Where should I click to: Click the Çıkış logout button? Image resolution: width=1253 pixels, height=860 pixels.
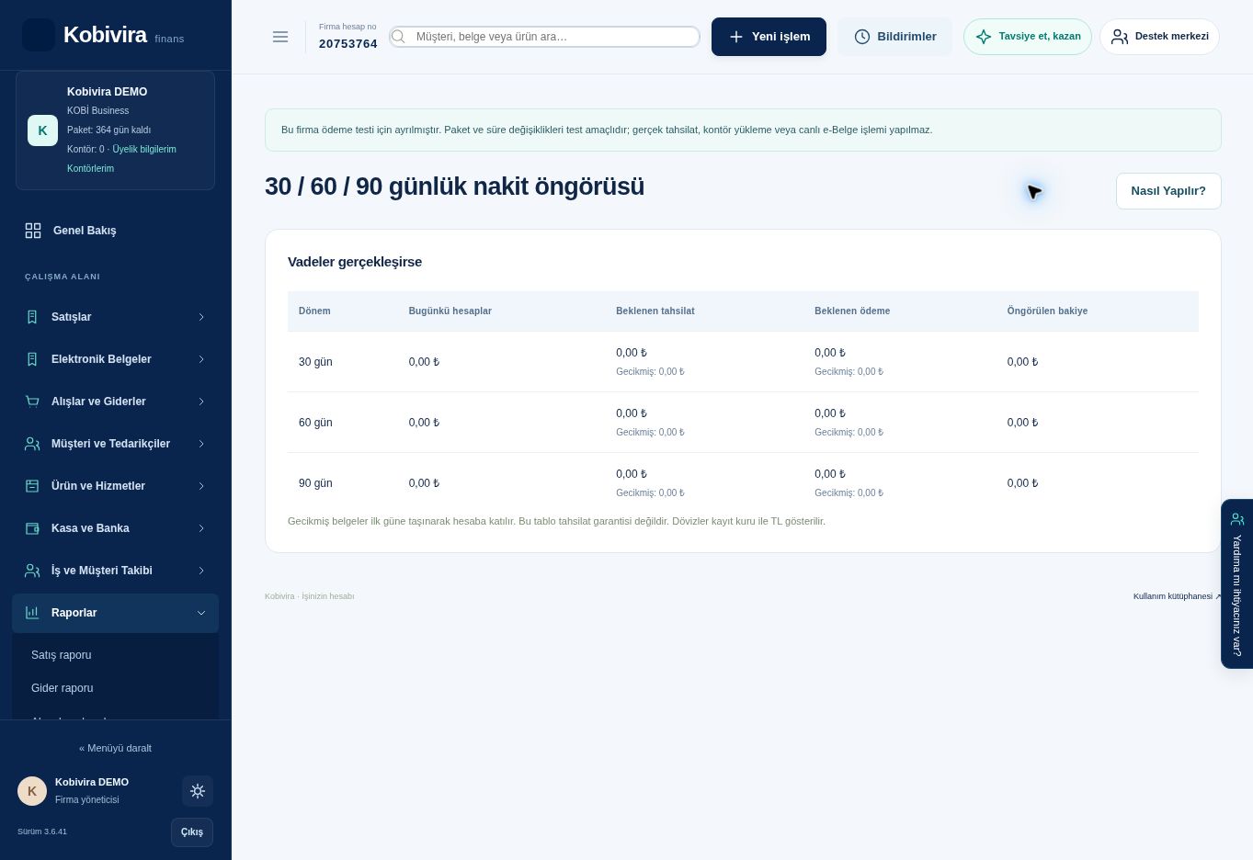[x=192, y=832]
